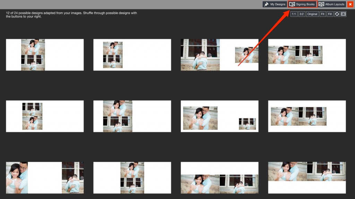
Task: Set aspect ratio to 1:1
Action: coord(294,14)
